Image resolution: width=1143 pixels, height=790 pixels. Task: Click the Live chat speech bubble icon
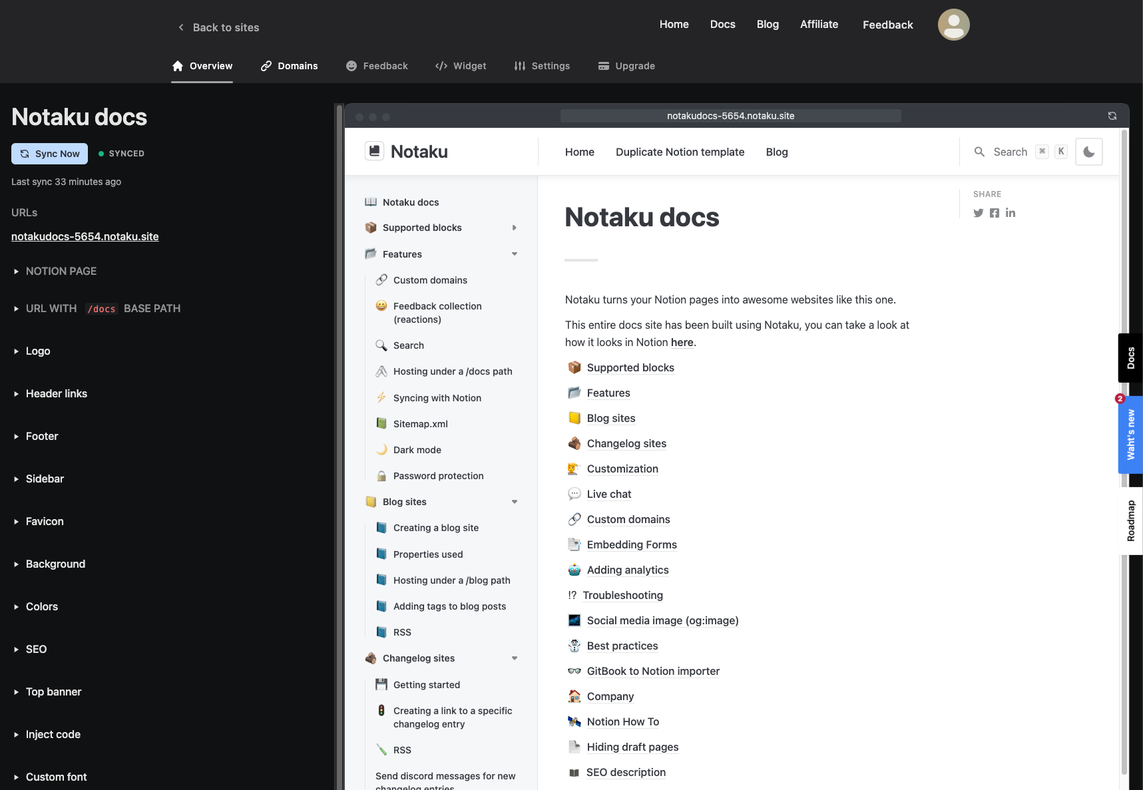[574, 494]
